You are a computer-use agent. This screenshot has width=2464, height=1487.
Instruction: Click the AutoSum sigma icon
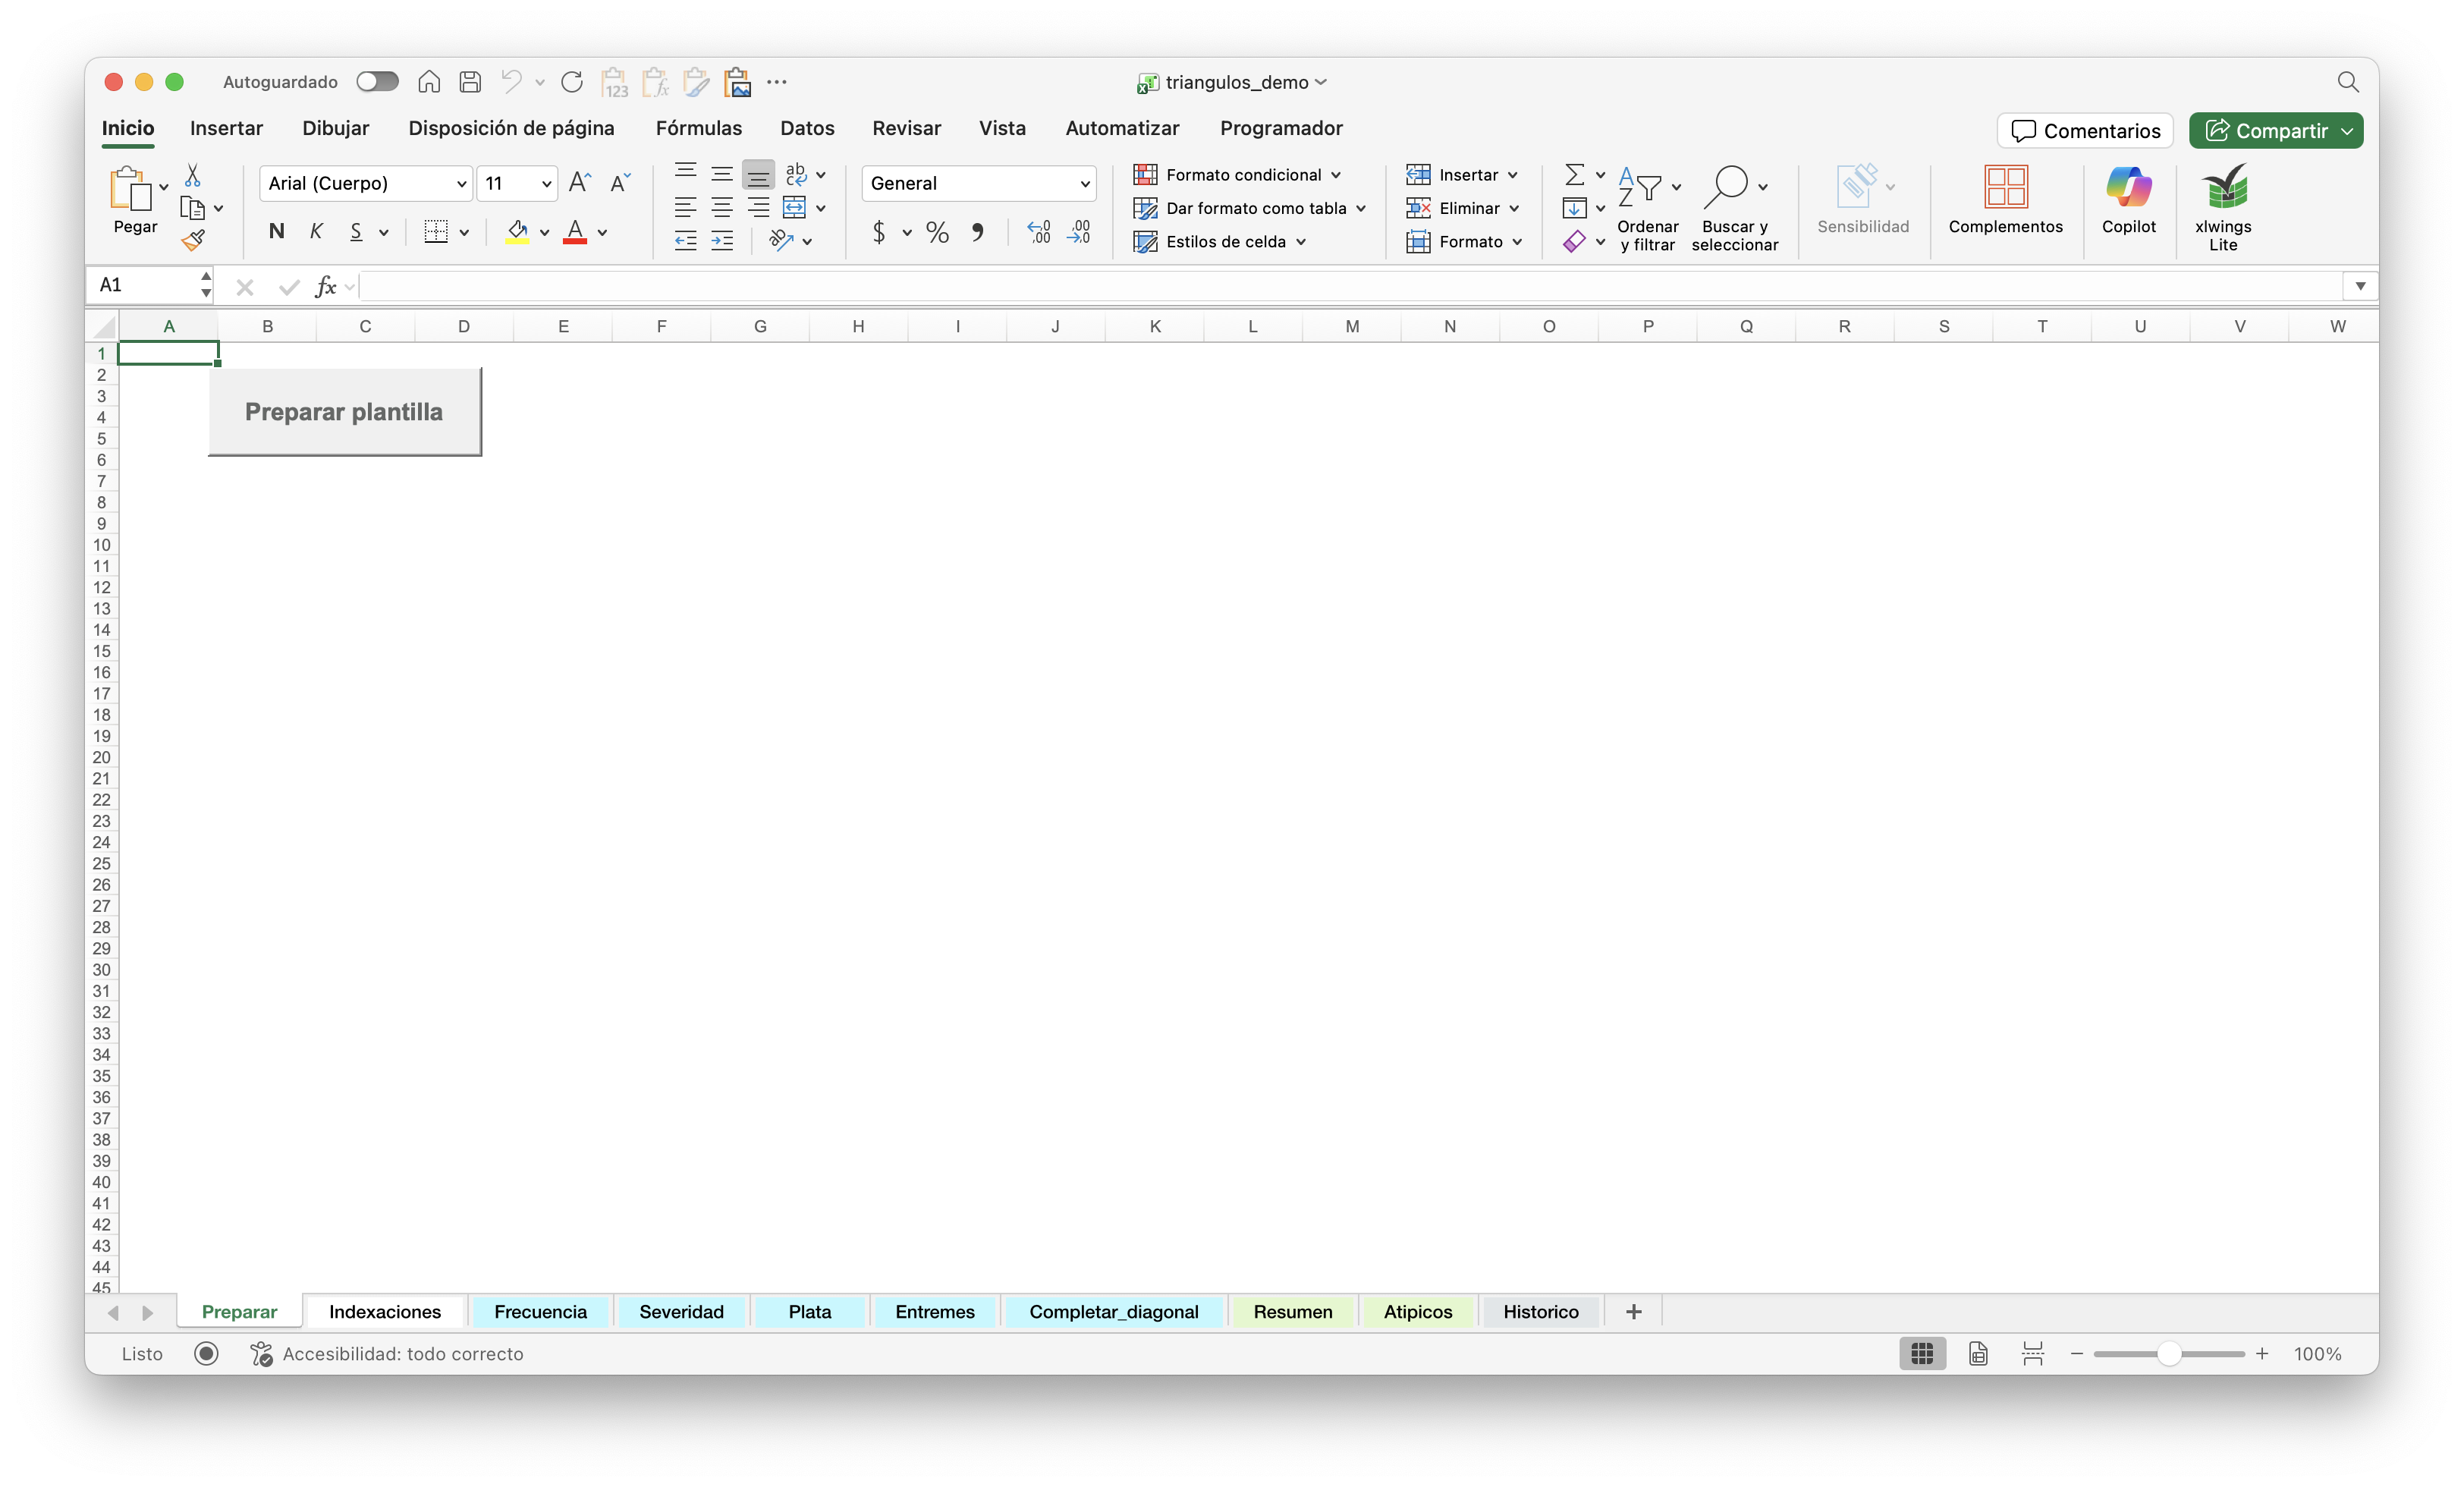(1574, 175)
